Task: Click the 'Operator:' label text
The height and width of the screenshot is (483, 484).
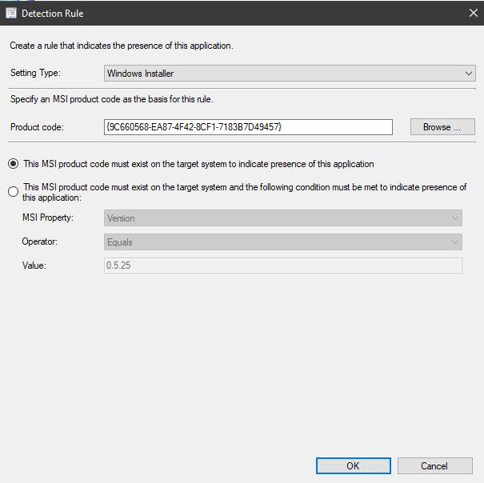Action: (40, 241)
